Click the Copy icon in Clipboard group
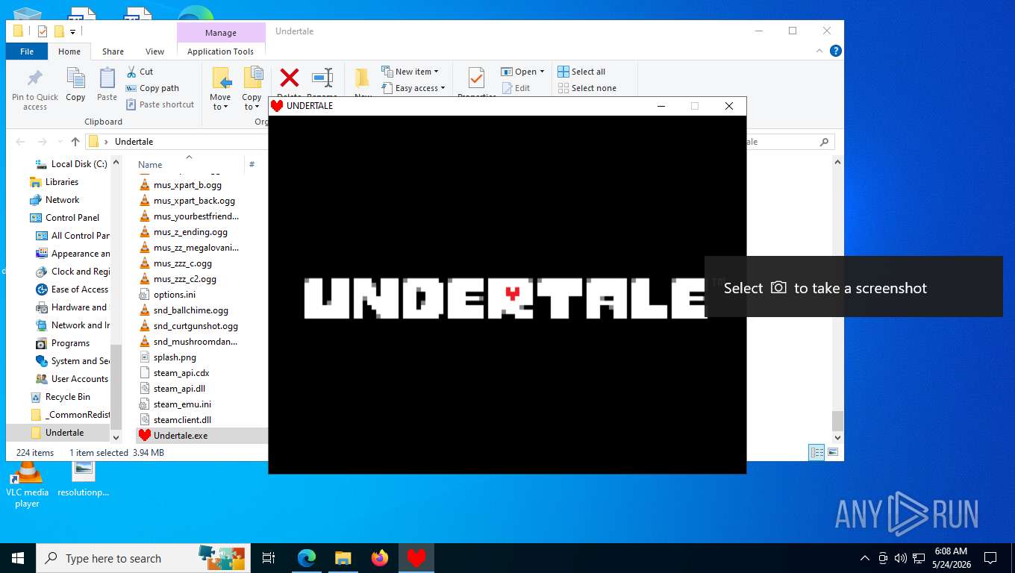Viewport: 1015px width, 573px height. tap(75, 78)
